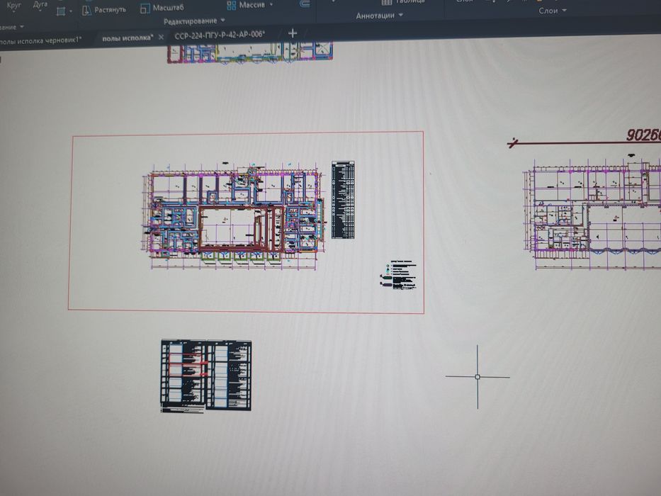Select the legend block in frame corner

[398, 275]
